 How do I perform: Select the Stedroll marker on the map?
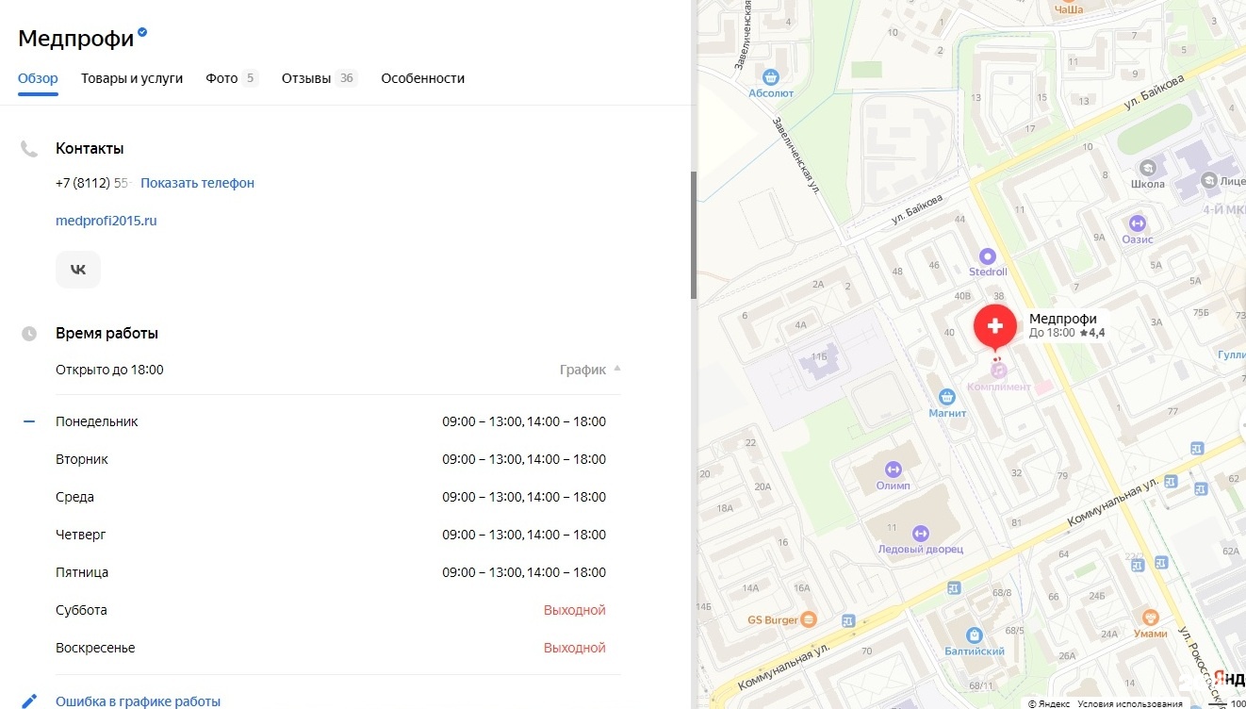pyautogui.click(x=988, y=256)
